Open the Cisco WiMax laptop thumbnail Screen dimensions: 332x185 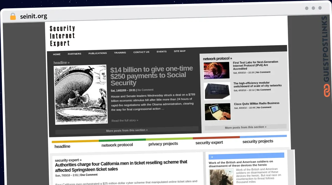pos(217,112)
